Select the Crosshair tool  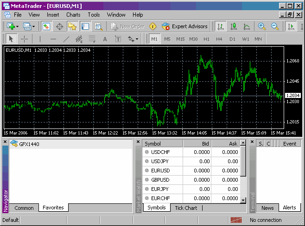tap(24, 39)
